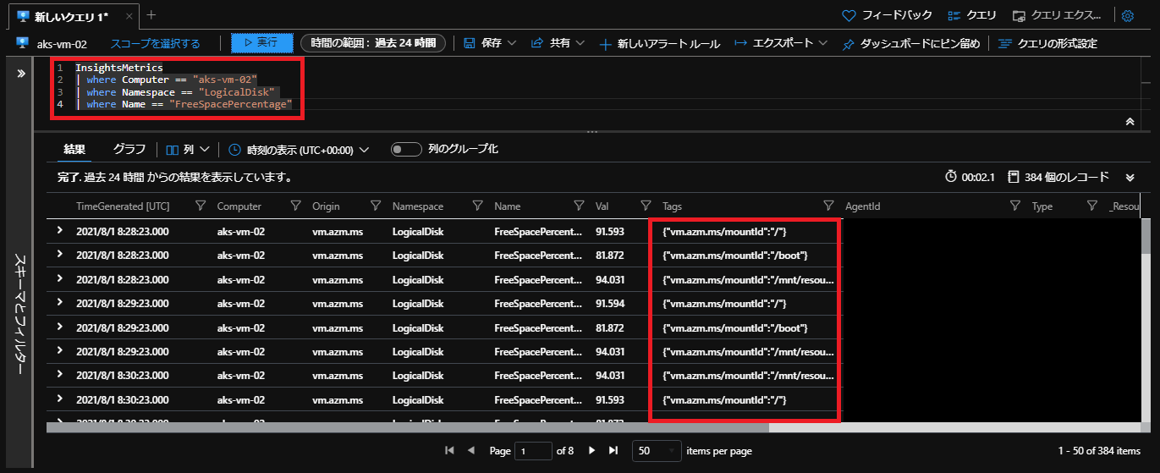Image resolution: width=1160 pixels, height=473 pixels.
Task: Click the FreeSpacePercentage query line
Action: click(184, 104)
